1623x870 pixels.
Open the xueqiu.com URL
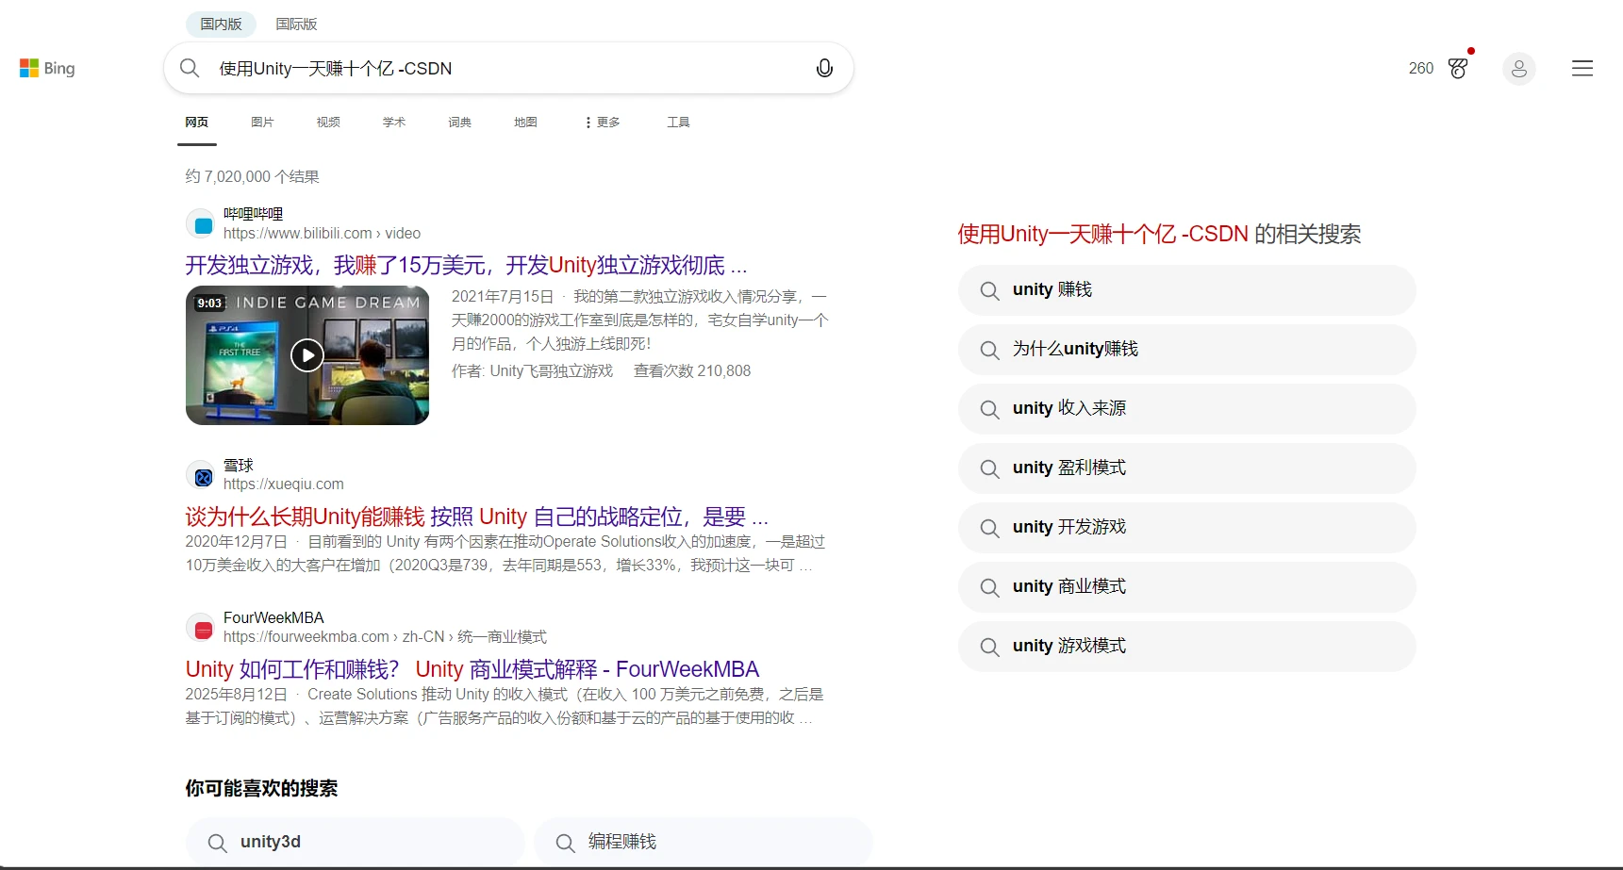(x=284, y=484)
